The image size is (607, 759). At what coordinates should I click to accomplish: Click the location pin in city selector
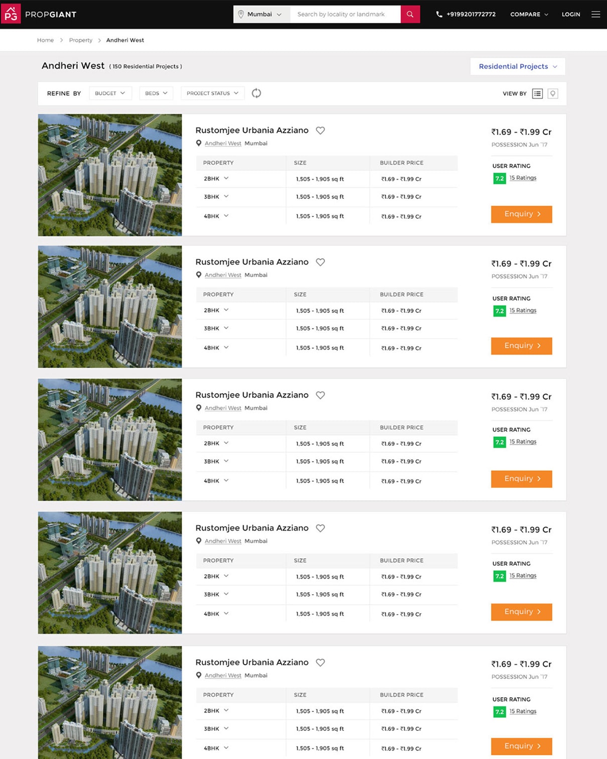point(241,14)
